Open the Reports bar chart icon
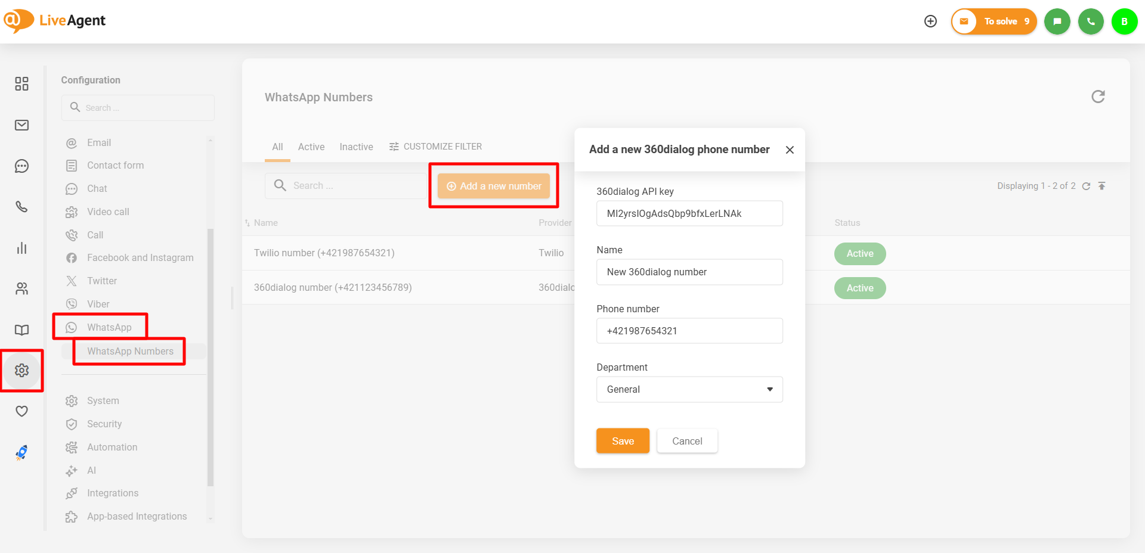 [21, 248]
